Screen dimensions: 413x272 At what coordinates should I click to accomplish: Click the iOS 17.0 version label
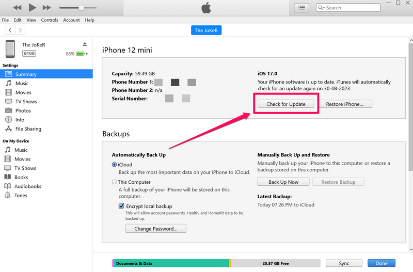coord(267,73)
